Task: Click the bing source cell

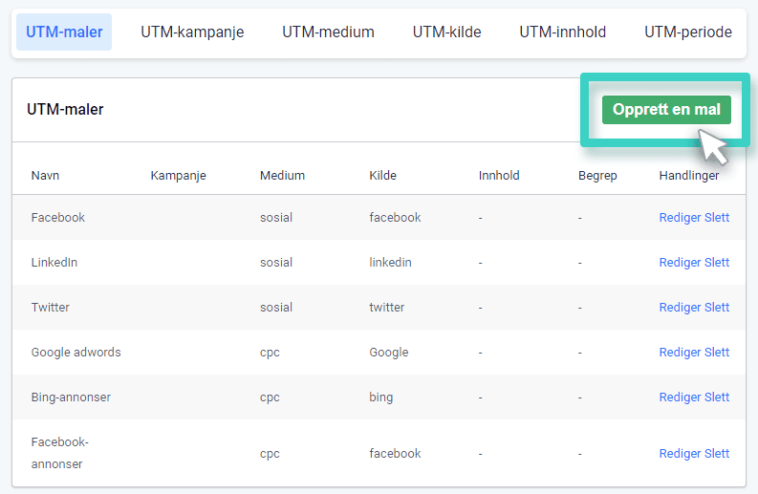Action: [x=381, y=397]
